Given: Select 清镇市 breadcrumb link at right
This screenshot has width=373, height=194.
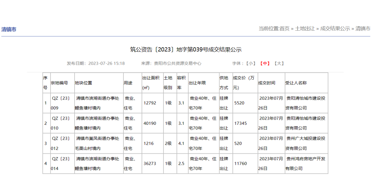Looking at the screenshot, I should click(x=363, y=29).
